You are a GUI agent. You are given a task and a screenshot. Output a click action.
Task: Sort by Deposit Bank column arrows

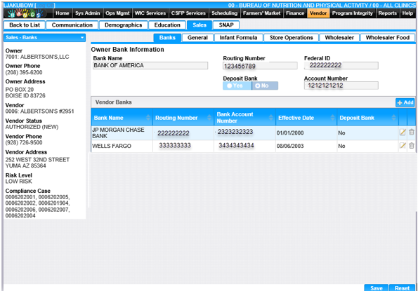coord(393,117)
